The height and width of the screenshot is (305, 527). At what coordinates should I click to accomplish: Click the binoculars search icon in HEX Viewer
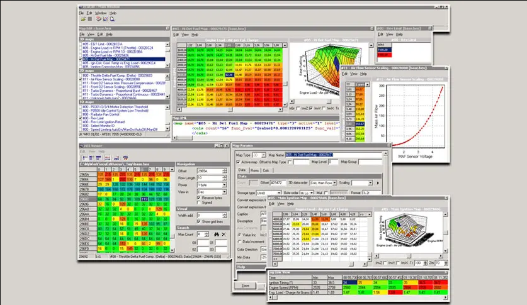215,234
